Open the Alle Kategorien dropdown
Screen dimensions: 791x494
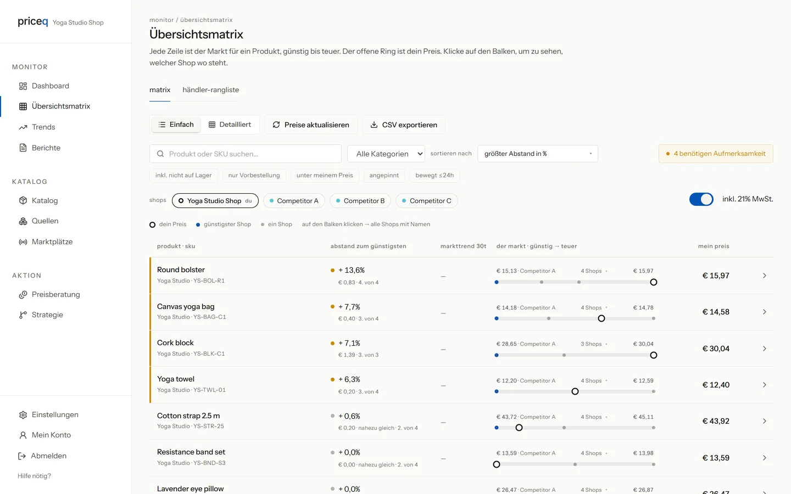(386, 154)
